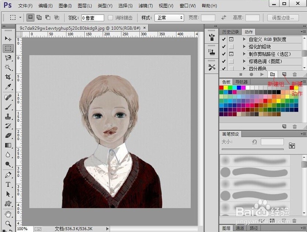Open the 图像(I) menu
Image resolution: width=307 pixels, height=232 pixels.
click(65, 6)
